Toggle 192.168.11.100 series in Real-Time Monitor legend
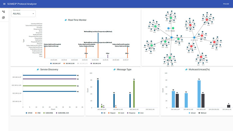This screenshot has height=131, width=233. tap(69, 64)
